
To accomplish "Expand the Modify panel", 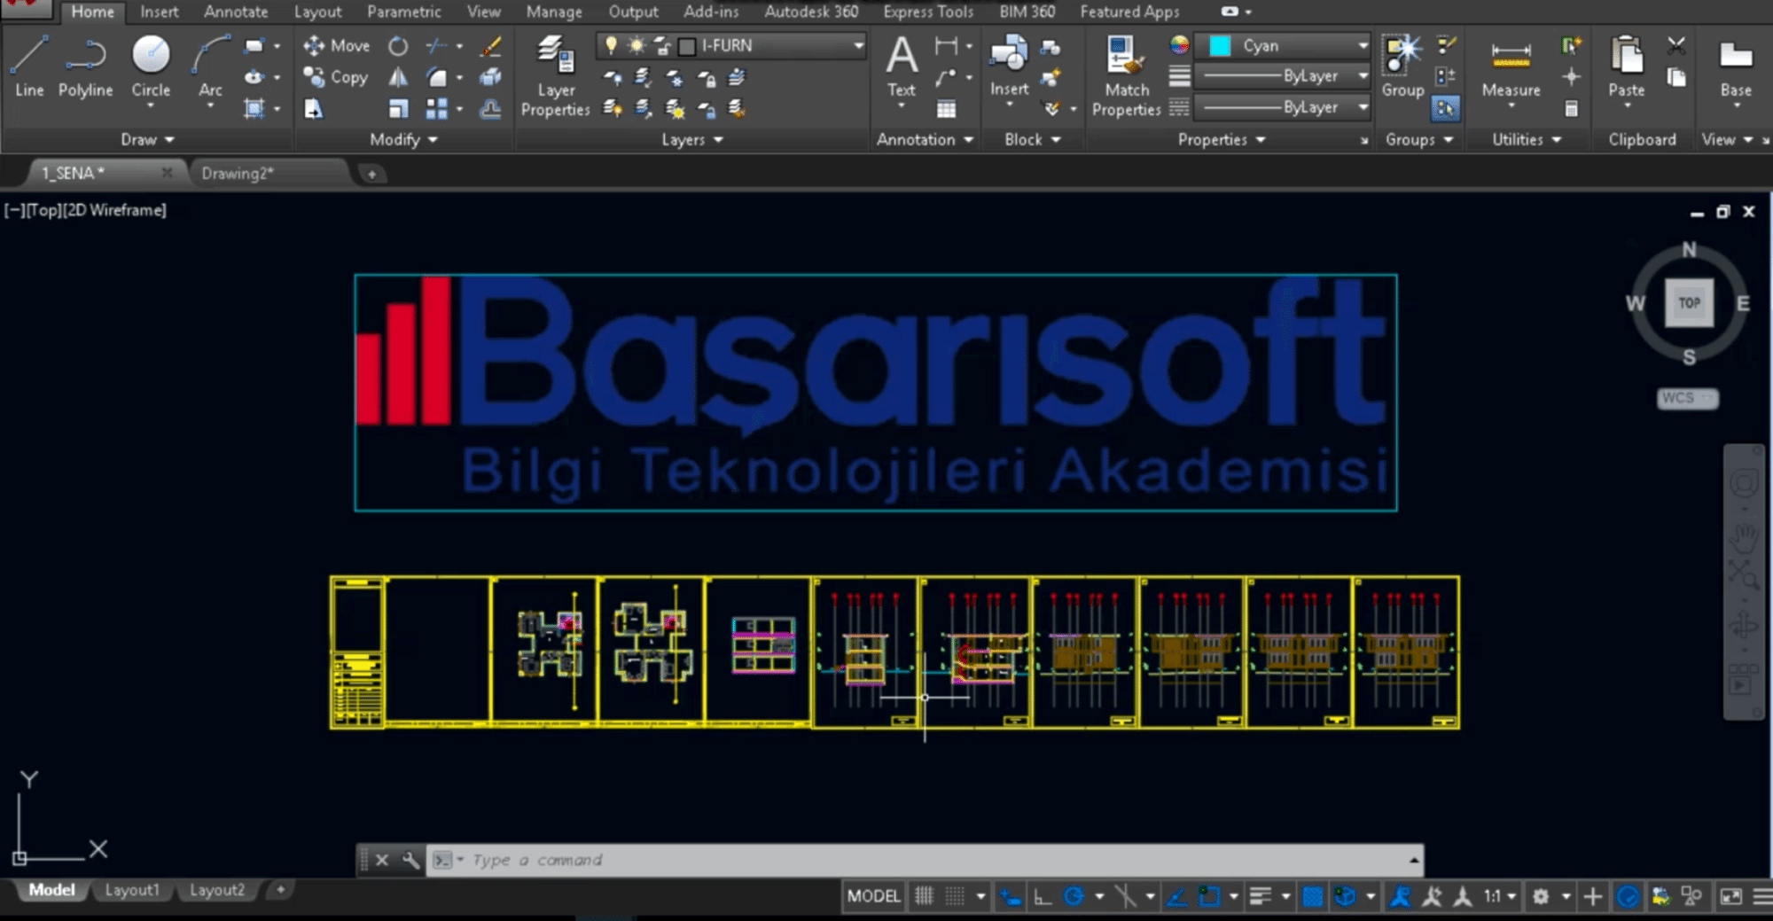I will 403,139.
